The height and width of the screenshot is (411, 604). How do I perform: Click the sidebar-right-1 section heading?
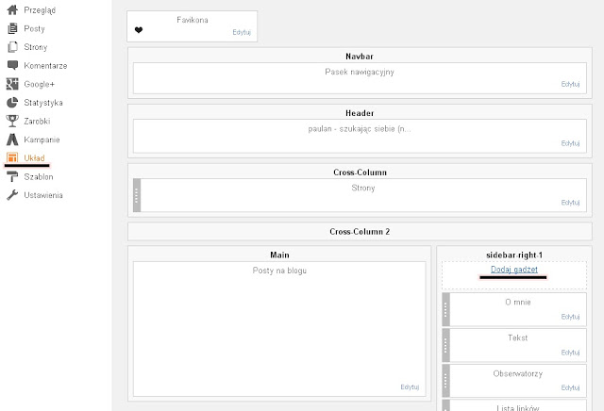pyautogui.click(x=514, y=255)
